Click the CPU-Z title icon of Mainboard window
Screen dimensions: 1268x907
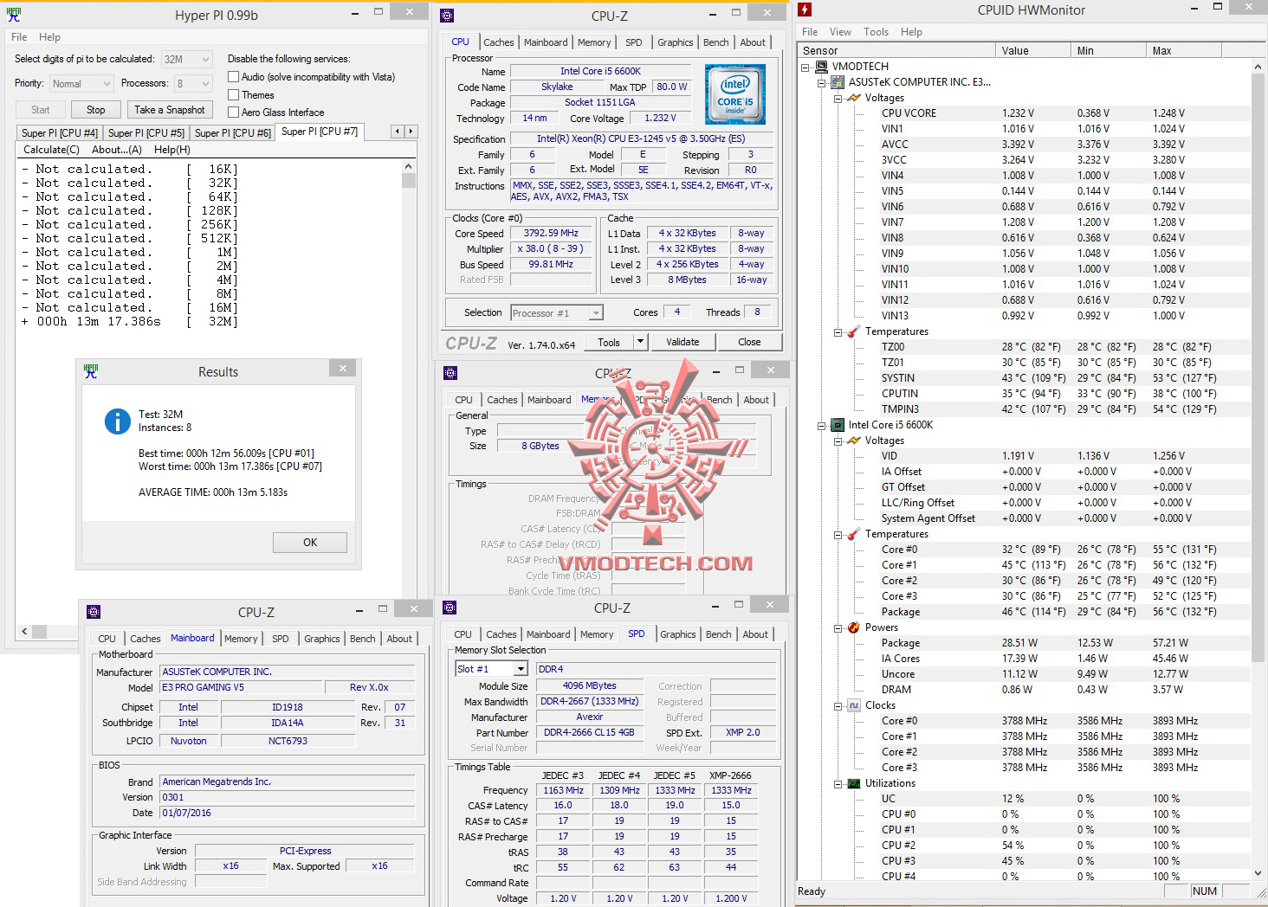tap(94, 611)
